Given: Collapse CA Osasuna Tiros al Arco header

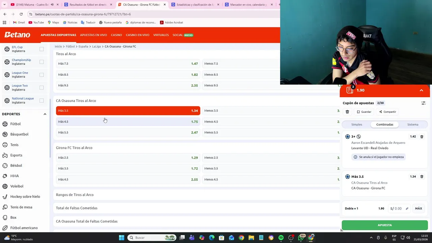Looking at the screenshot, I should pos(76,101).
